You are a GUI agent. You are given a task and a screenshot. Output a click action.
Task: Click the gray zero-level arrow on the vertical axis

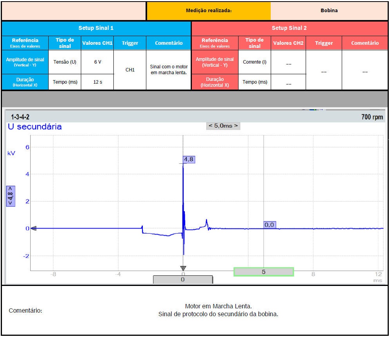(34, 228)
